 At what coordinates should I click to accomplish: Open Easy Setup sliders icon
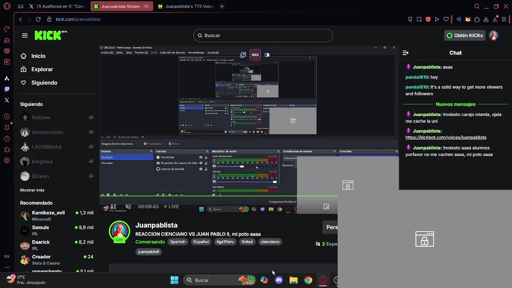[504, 19]
